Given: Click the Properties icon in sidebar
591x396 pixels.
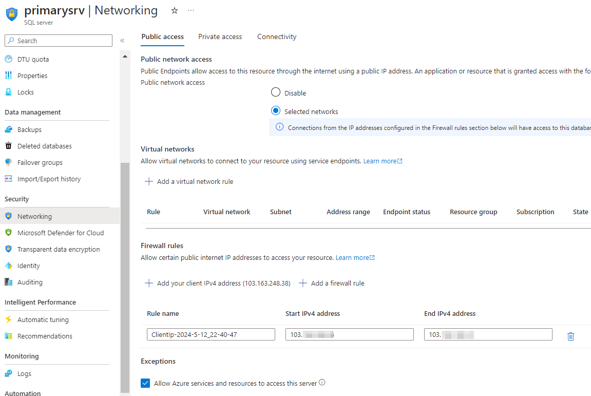Looking at the screenshot, I should [8, 76].
